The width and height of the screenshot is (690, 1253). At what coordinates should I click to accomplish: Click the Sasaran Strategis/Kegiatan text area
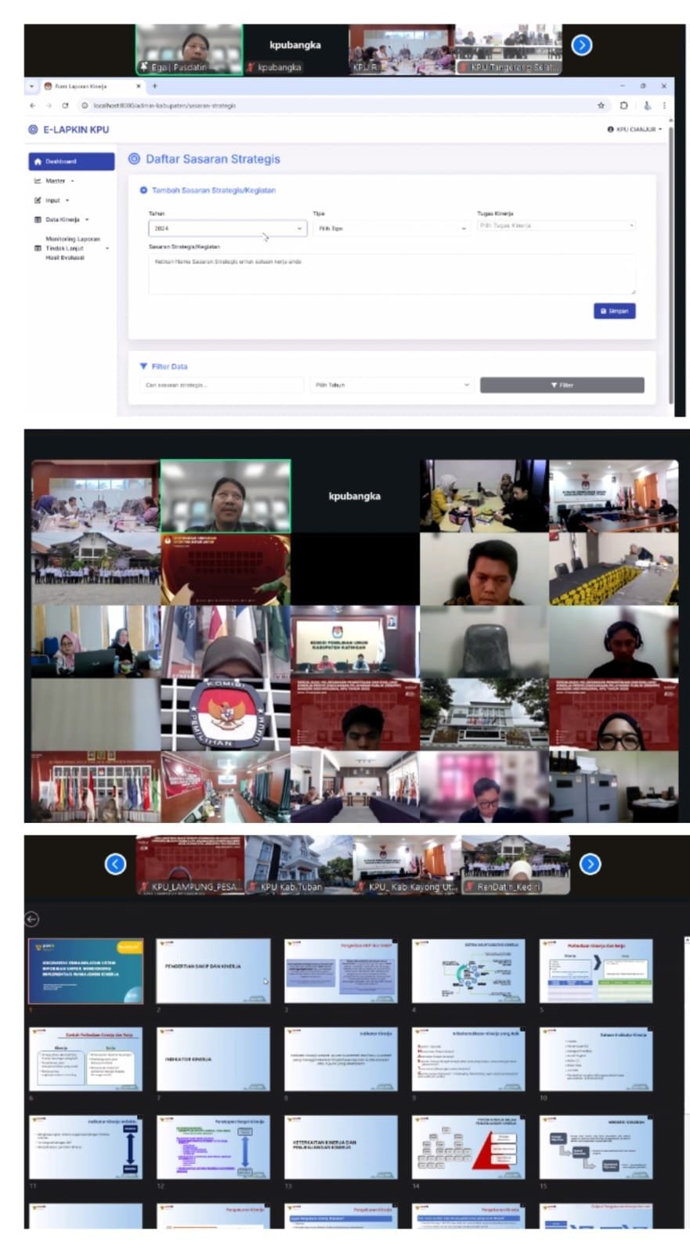pos(392,273)
